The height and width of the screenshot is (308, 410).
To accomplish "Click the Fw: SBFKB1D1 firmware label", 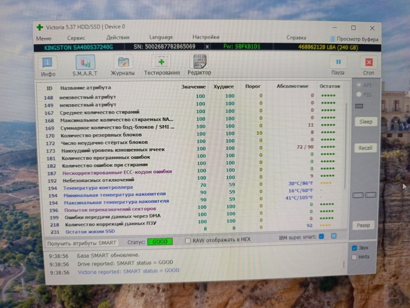I will (242, 47).
